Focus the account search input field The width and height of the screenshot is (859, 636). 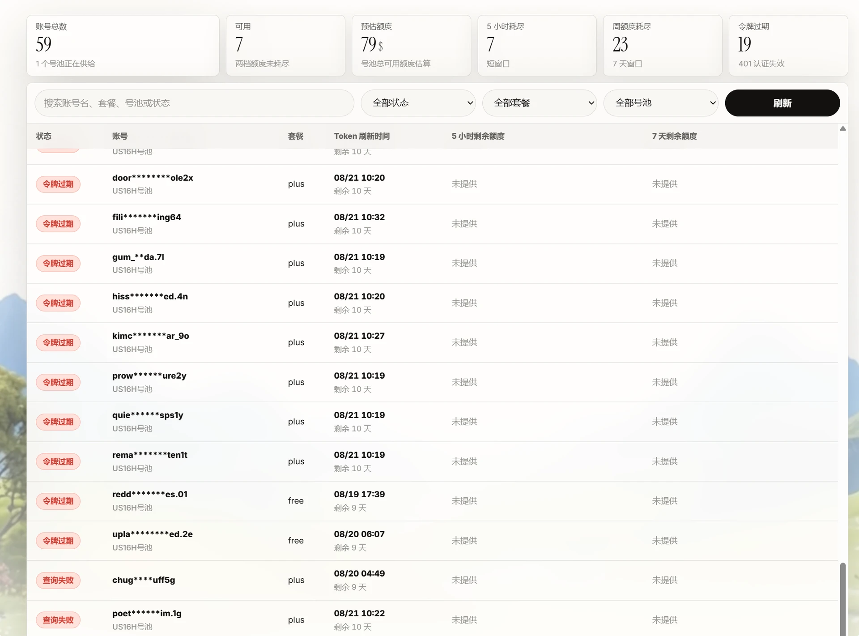tap(194, 103)
